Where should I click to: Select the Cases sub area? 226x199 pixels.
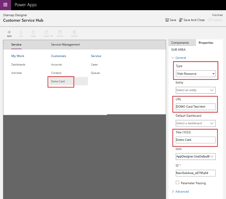click(94, 65)
